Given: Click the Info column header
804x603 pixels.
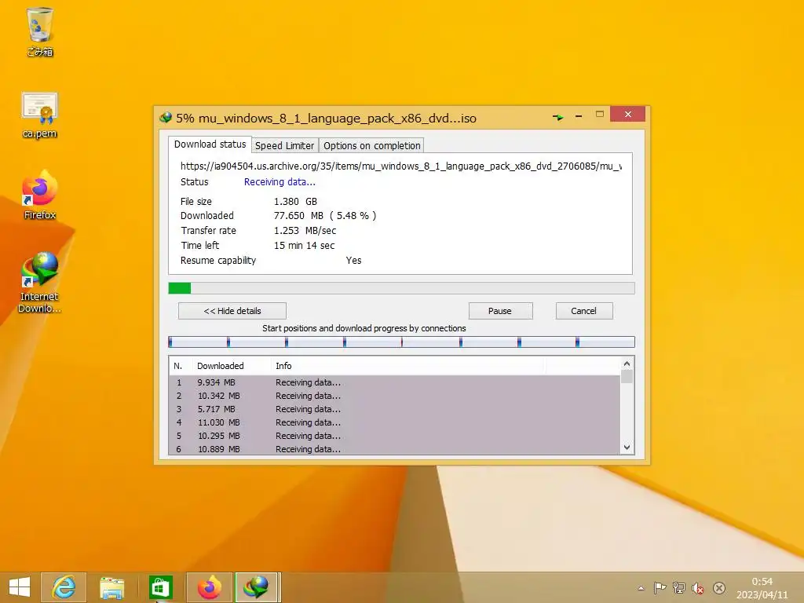Looking at the screenshot, I should (x=407, y=366).
